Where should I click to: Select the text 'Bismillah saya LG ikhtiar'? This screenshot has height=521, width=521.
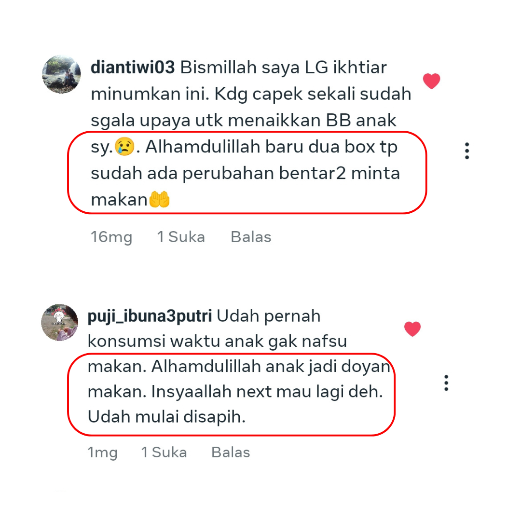click(284, 68)
